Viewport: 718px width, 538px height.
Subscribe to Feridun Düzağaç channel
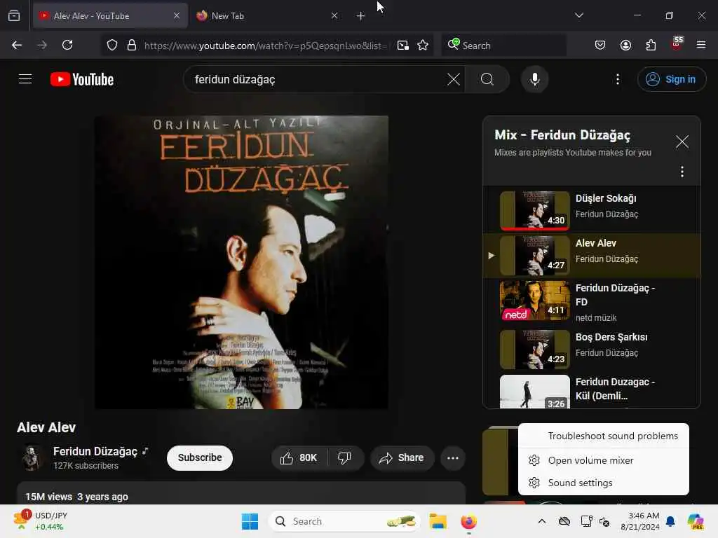click(200, 457)
